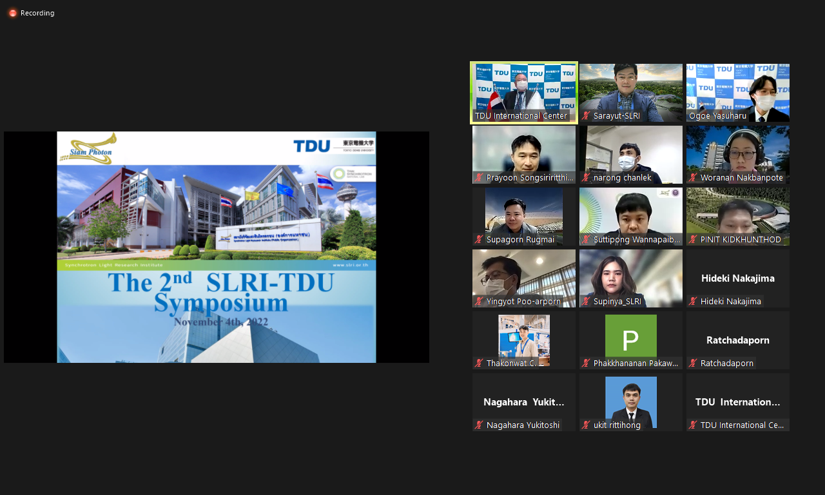Select Ogoe Yasuharu video tile
Screen dimensions: 825x495
point(738,93)
